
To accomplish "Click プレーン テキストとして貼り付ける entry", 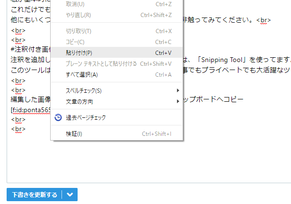I will [x=117, y=64].
